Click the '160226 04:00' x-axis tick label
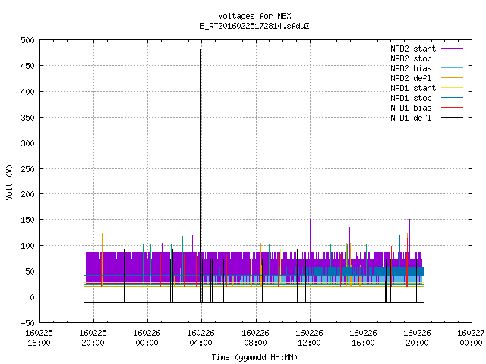 [x=200, y=338]
